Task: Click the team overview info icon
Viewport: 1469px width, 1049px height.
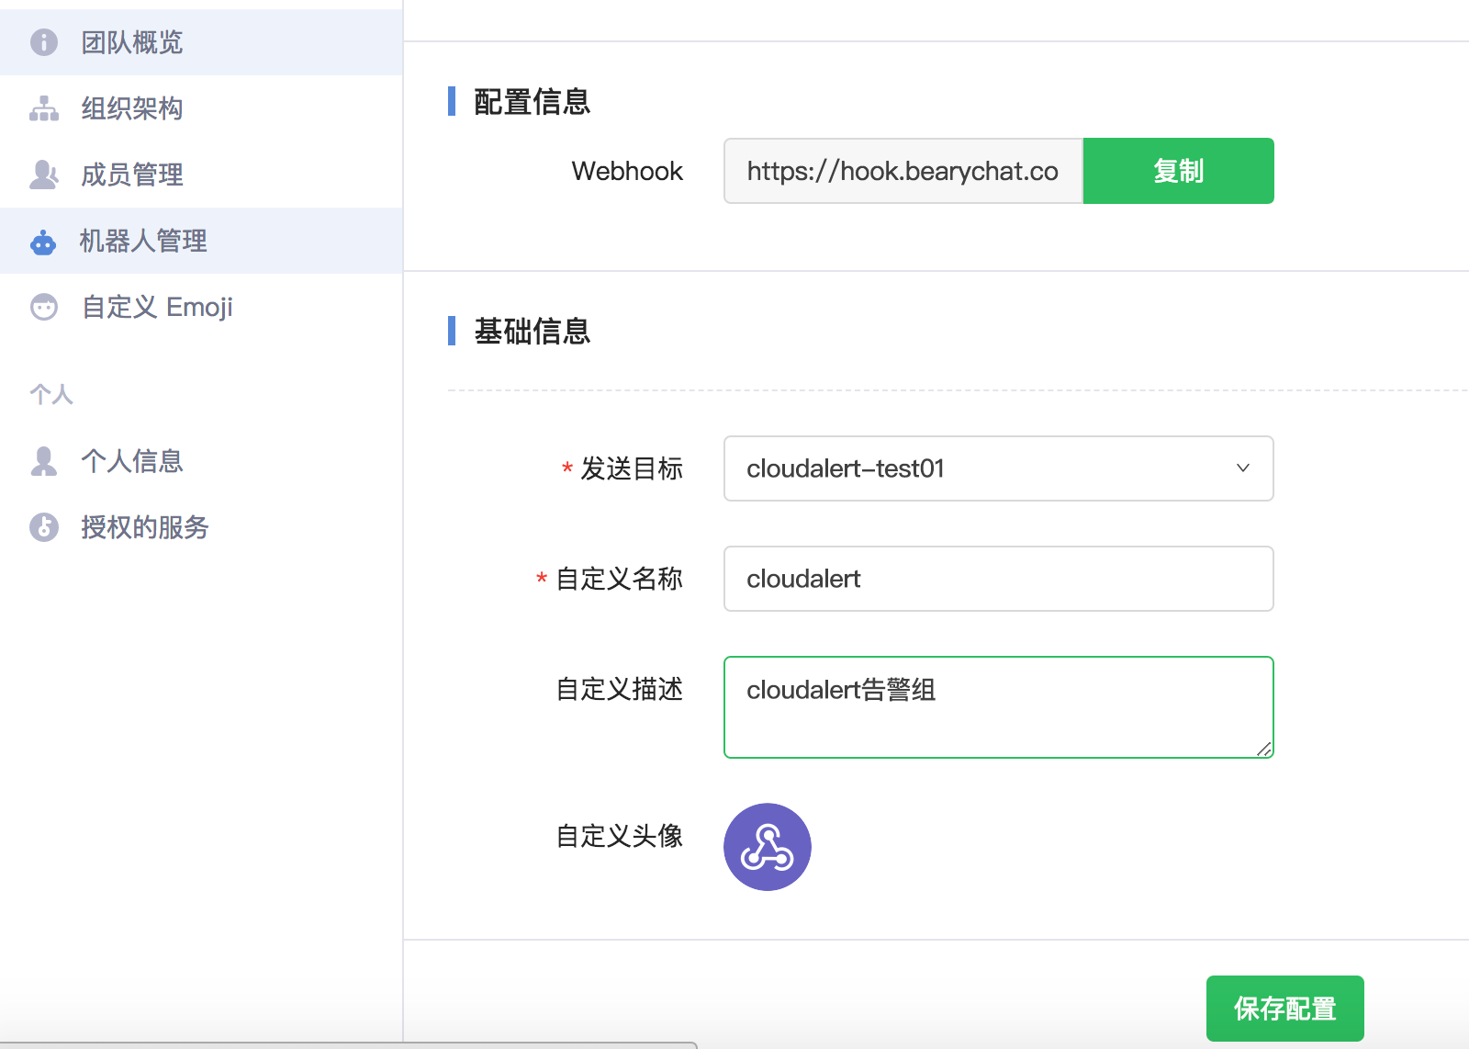Action: (x=44, y=42)
